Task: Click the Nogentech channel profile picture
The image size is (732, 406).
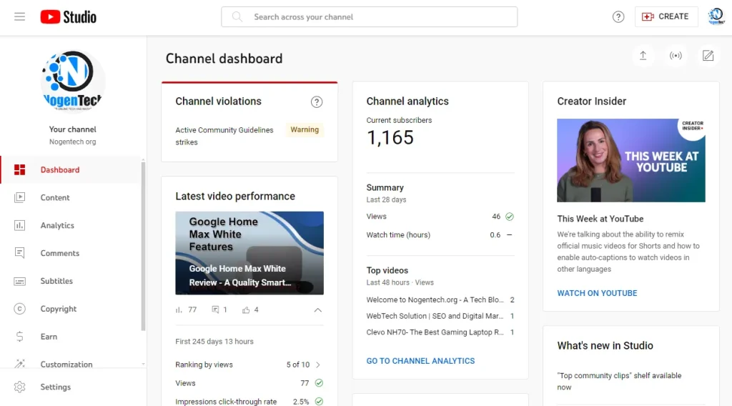Action: (73, 81)
